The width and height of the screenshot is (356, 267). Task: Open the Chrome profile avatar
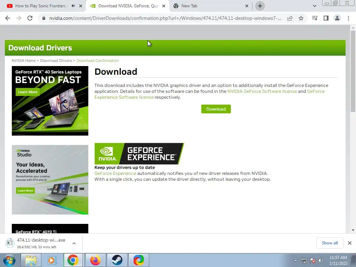337,18
